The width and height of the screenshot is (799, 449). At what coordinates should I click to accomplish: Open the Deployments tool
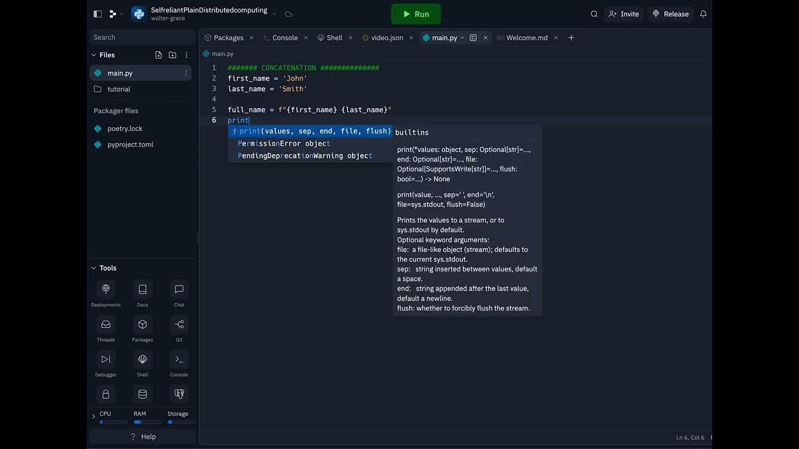click(x=105, y=289)
